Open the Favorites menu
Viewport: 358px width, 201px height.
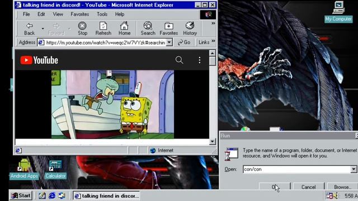point(79,14)
